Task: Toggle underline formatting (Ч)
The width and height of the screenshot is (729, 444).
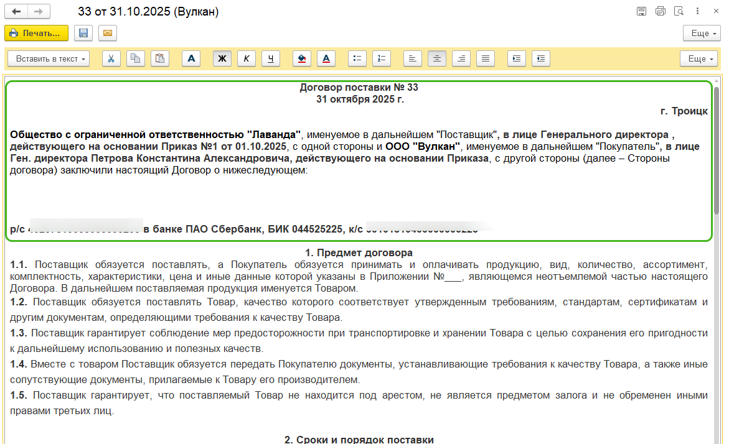Action: pyautogui.click(x=270, y=58)
